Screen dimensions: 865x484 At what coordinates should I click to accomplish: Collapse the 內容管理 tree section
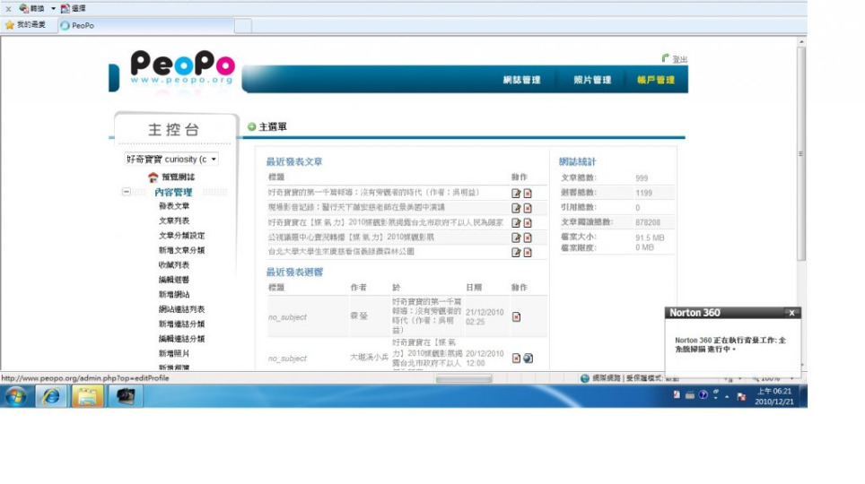(127, 192)
